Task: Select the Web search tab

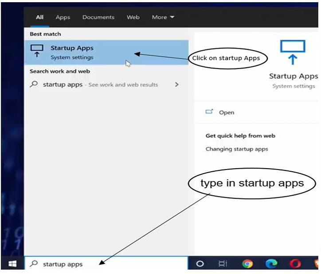Action: pos(133,17)
